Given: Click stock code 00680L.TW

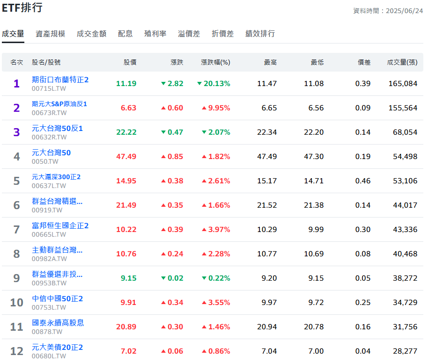Looking at the screenshot, I should [x=49, y=356].
